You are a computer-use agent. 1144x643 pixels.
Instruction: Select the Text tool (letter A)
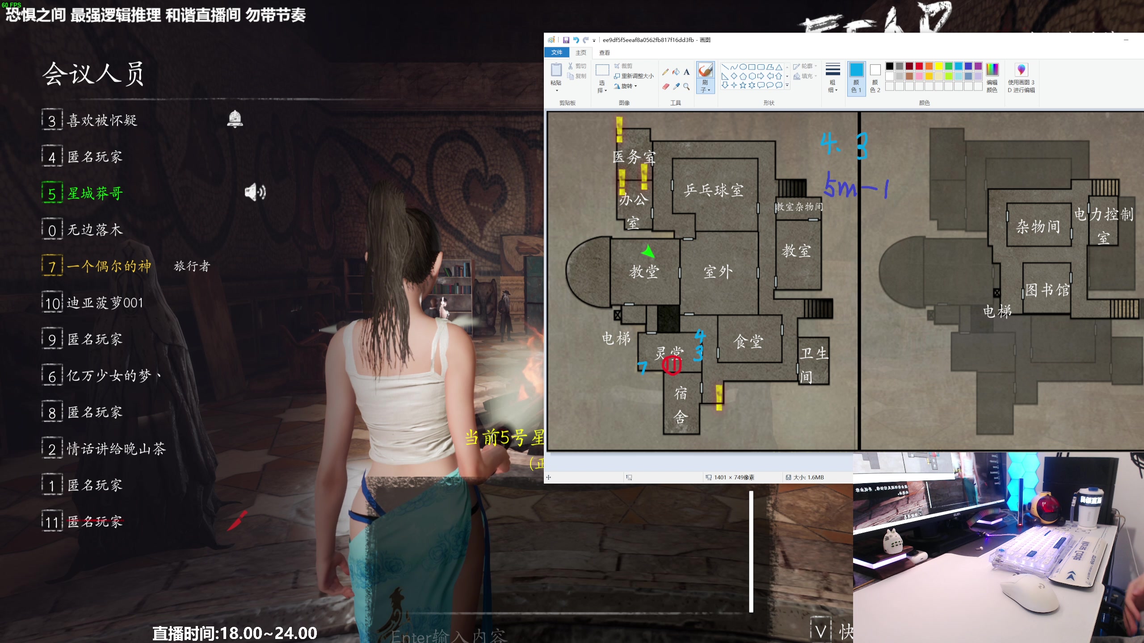[x=686, y=72]
